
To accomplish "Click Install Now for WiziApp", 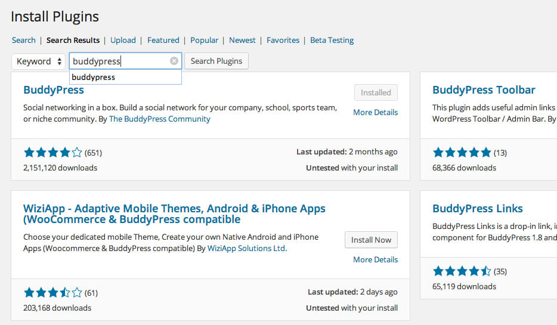I will click(371, 240).
